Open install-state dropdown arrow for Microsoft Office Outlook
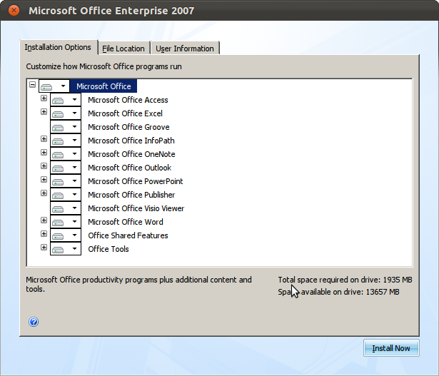Image resolution: width=439 pixels, height=376 pixels. coord(74,167)
